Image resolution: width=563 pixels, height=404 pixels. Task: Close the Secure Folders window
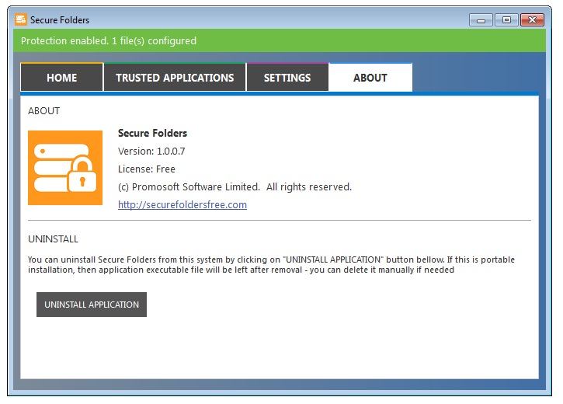(533, 20)
